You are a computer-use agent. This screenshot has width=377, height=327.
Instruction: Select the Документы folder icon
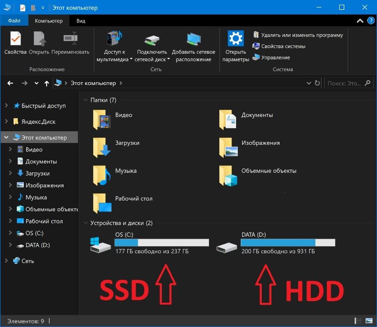click(x=228, y=120)
